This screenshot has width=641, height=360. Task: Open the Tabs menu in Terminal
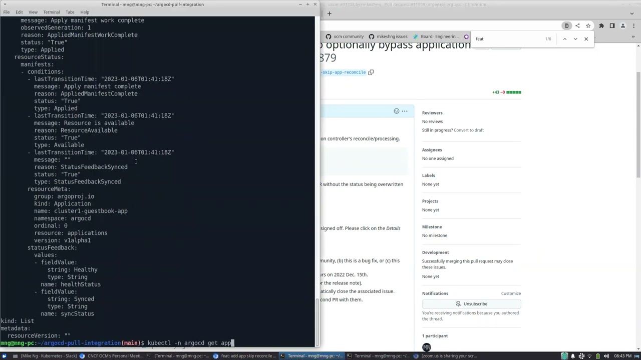[70, 12]
